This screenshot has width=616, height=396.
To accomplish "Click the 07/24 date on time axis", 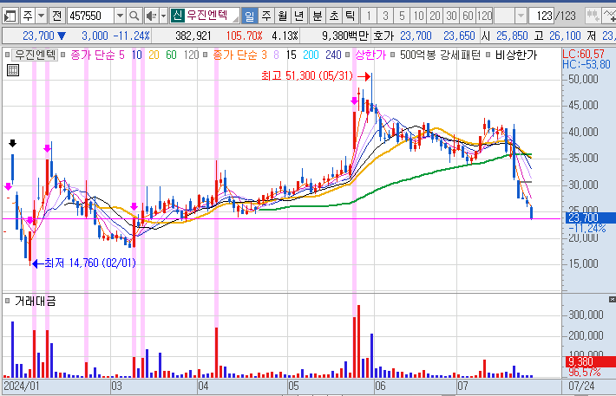I will tap(581, 386).
